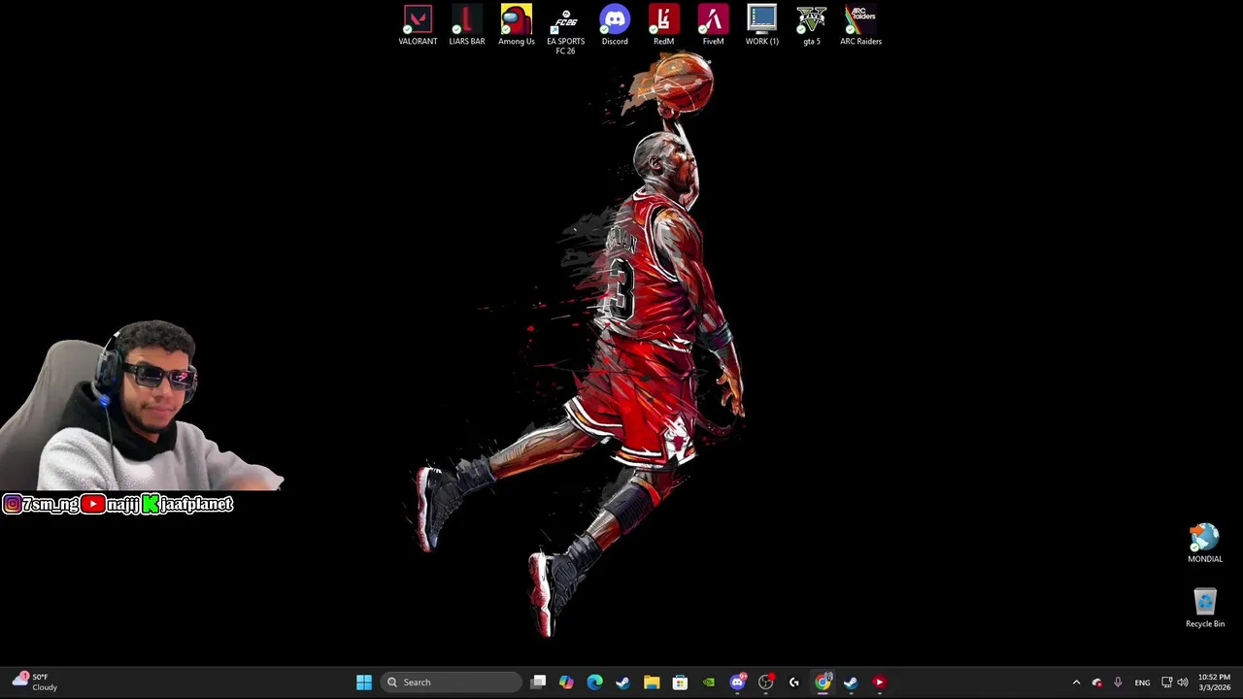Open the red play-button app on taskbar
The image size is (1243, 699).
(880, 682)
